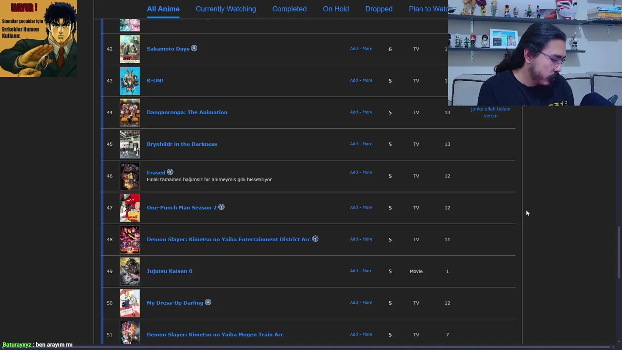Screen dimensions: 622x350
Task: Click More for Jujutsu Kaisen 0
Action: pyautogui.click(x=367, y=271)
